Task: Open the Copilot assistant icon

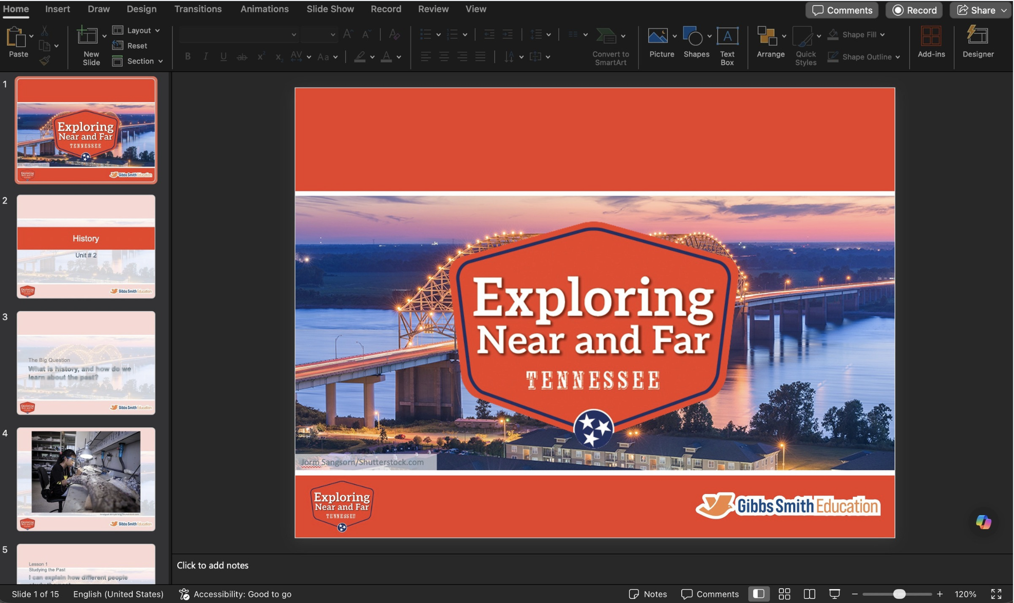Action: pyautogui.click(x=983, y=522)
